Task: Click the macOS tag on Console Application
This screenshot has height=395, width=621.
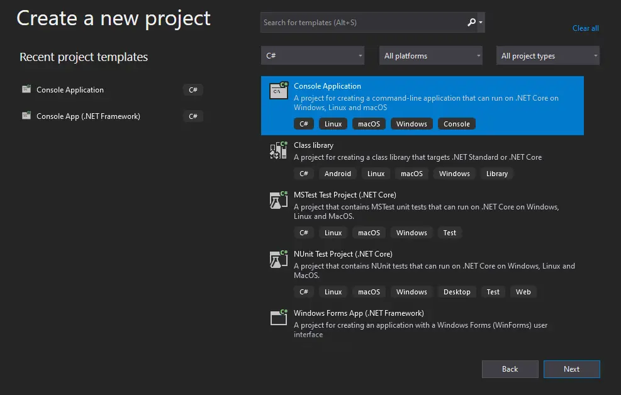Action: (369, 124)
